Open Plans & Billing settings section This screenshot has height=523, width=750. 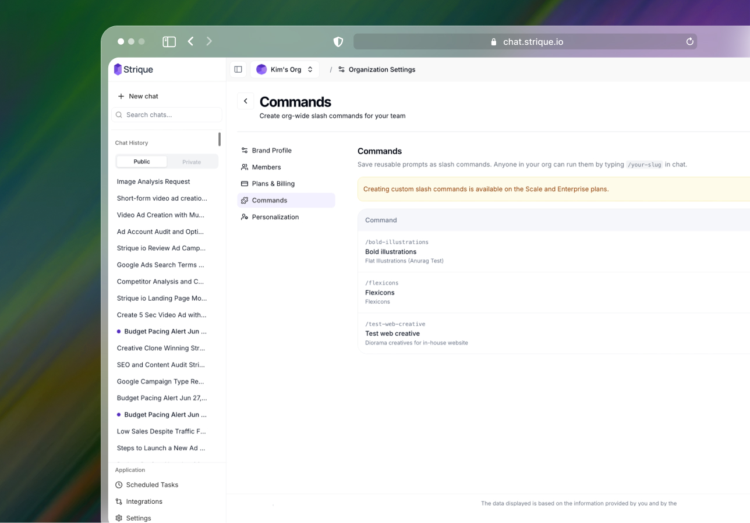286,183
